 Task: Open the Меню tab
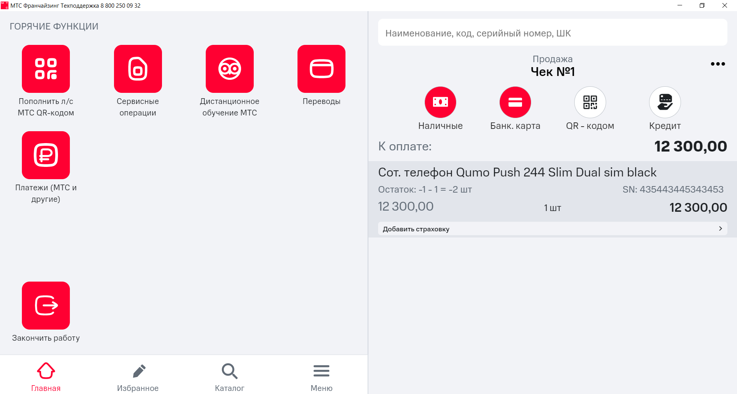click(x=321, y=377)
